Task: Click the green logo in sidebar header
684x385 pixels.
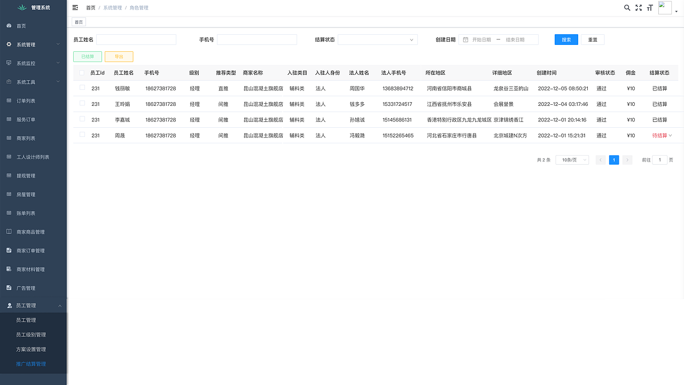Action: tap(22, 7)
